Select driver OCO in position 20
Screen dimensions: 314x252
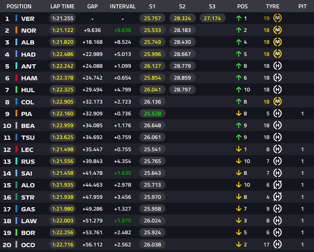tap(28, 245)
